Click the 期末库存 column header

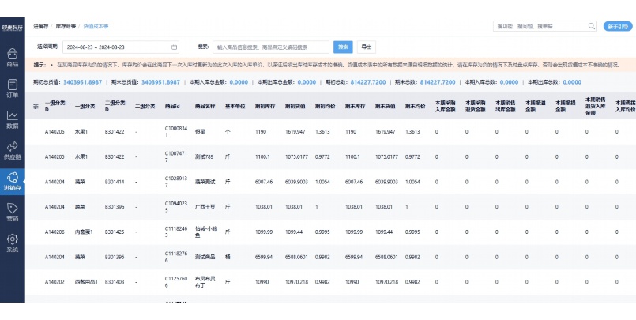pos(355,106)
